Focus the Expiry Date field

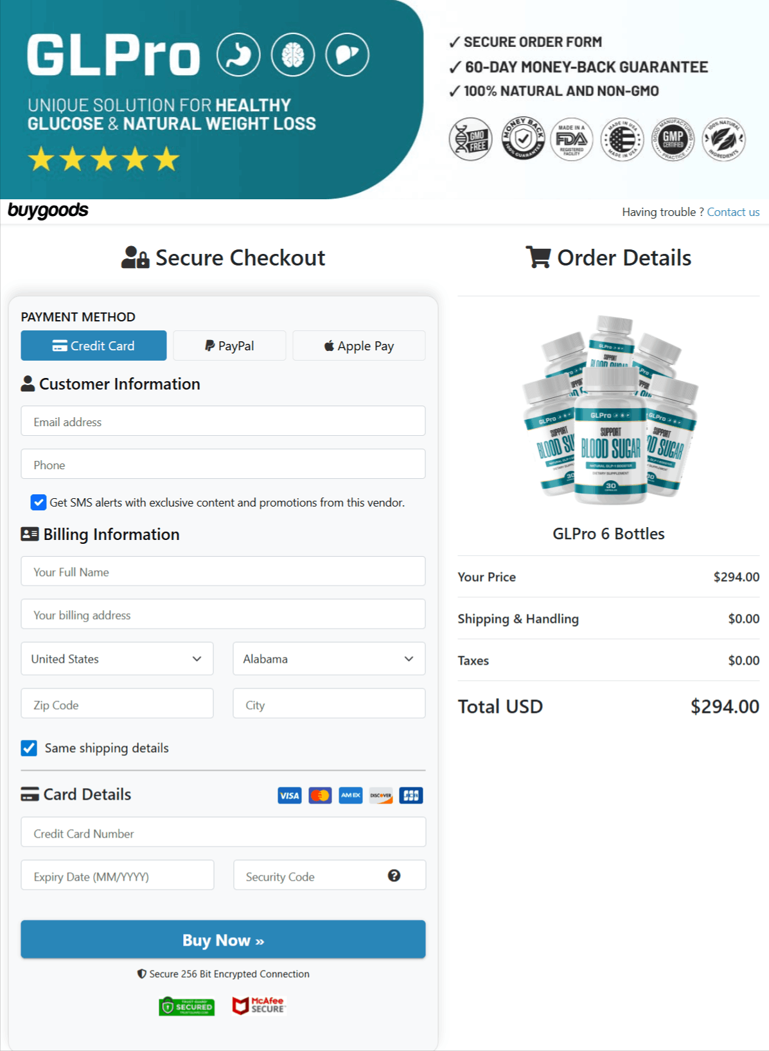point(118,876)
